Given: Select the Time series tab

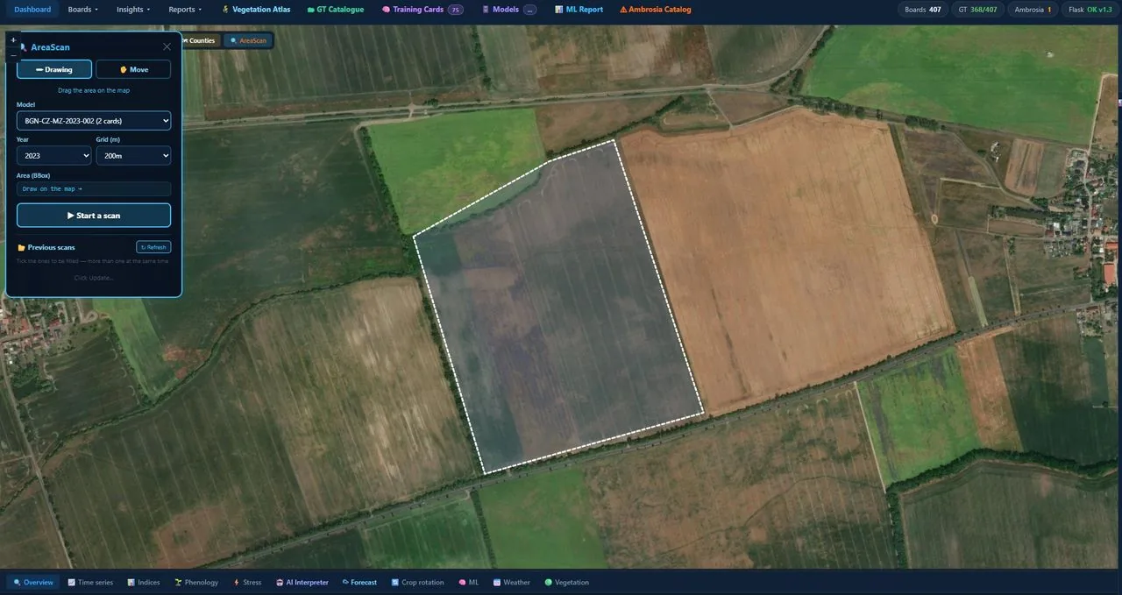Looking at the screenshot, I should click(90, 582).
